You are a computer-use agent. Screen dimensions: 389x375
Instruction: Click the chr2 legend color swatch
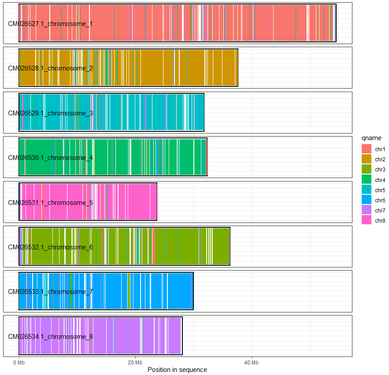click(367, 159)
